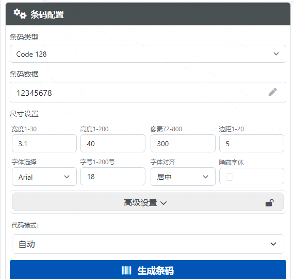Click the 宽度1-30 label
The image size is (294, 279).
click(24, 129)
